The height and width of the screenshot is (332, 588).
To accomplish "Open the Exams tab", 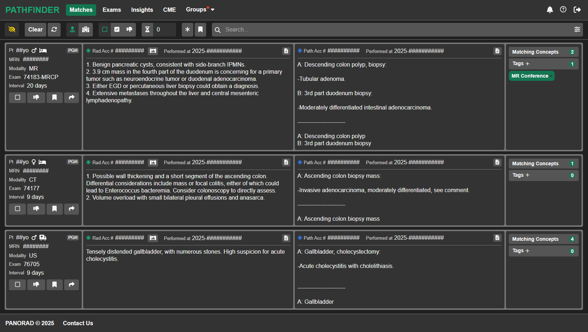I will [x=112, y=10].
